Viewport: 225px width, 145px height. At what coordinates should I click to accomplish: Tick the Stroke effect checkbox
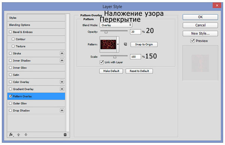[10, 53]
